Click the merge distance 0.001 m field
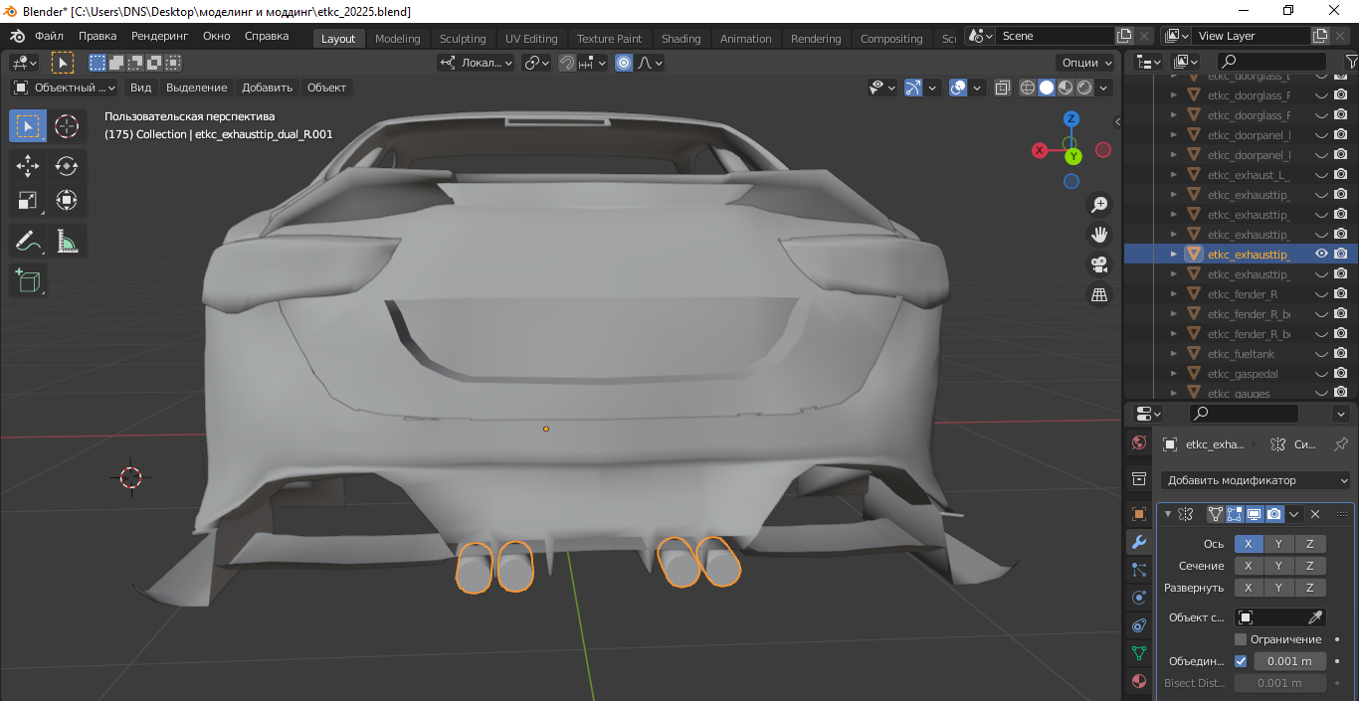The image size is (1359, 701). click(x=1290, y=661)
